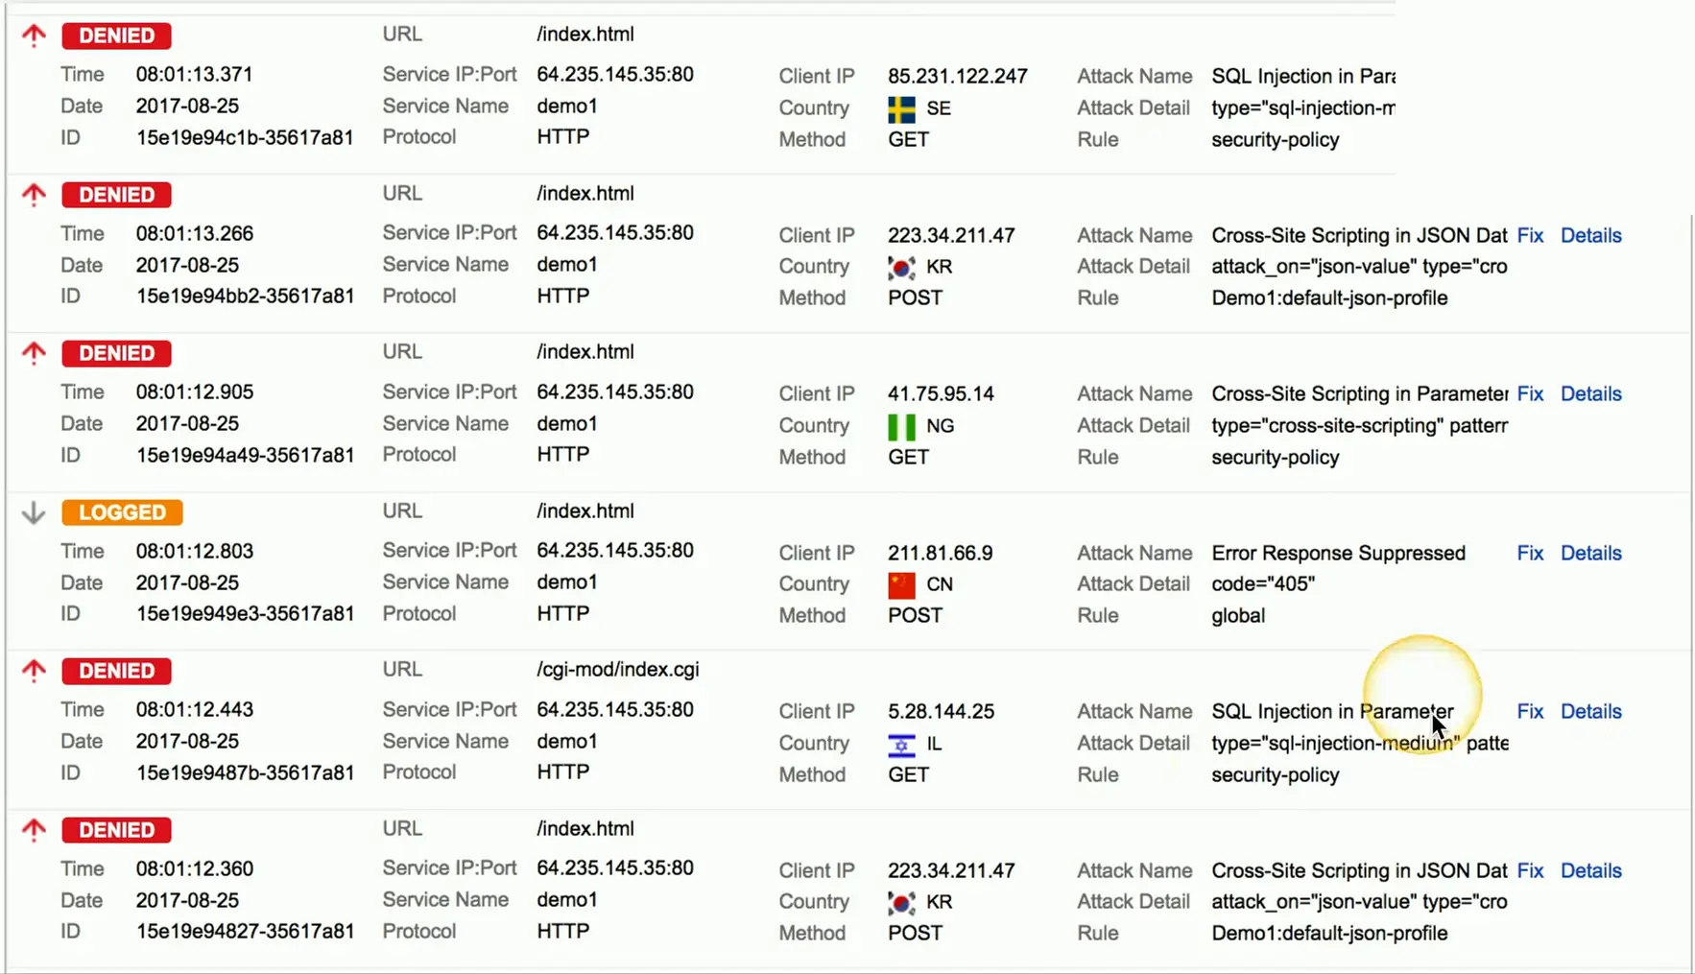This screenshot has height=974, width=1695.
Task: Click red up arrow for 08:01:13.266 entry
Action: point(34,195)
